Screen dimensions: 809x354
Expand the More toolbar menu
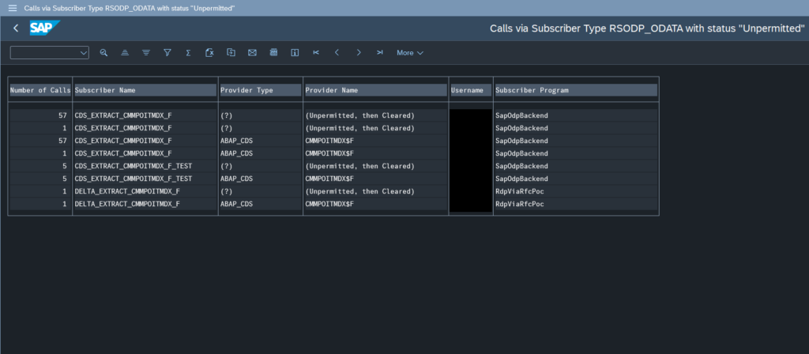pyautogui.click(x=410, y=53)
